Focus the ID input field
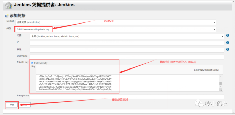 pyautogui.click(x=127, y=43)
